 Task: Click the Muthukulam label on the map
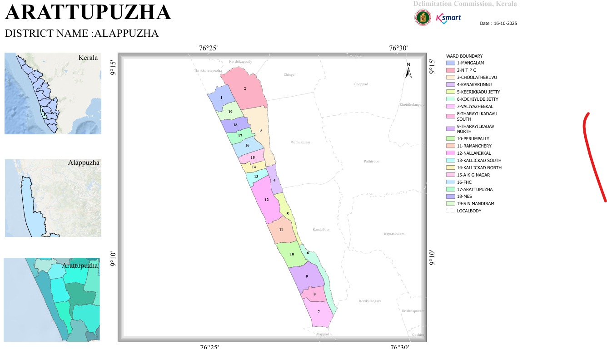pos(300,143)
